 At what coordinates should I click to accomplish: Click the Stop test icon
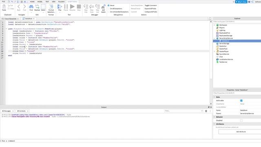click(x=79, y=7)
